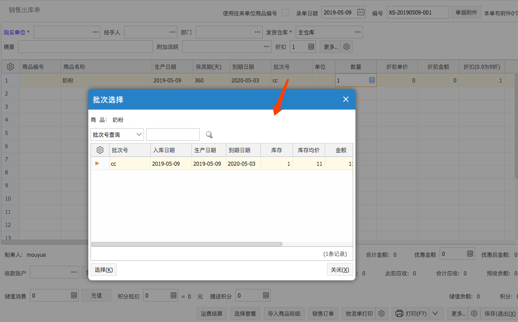Click 物流单打印 button
This screenshot has width=518, height=322.
coord(359,313)
